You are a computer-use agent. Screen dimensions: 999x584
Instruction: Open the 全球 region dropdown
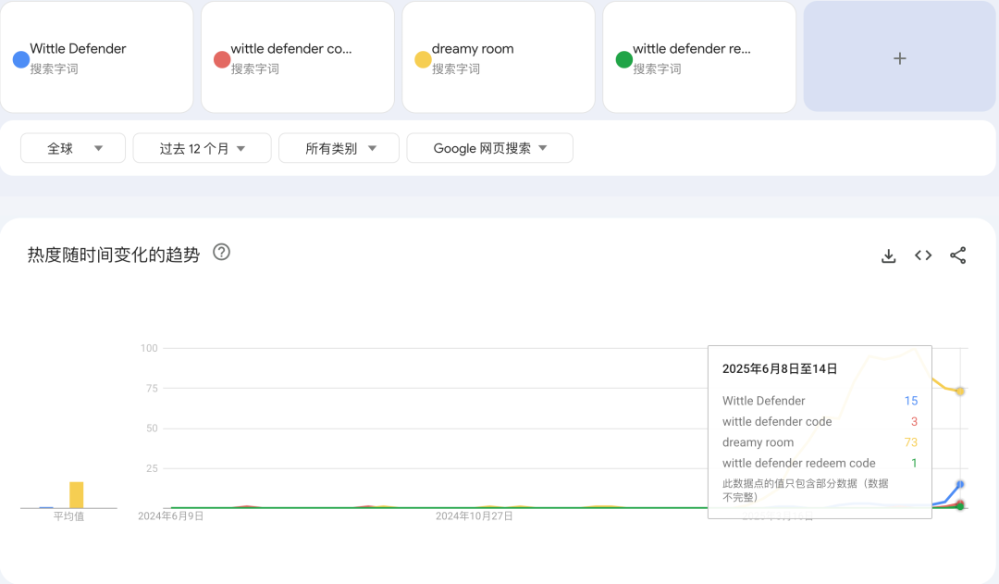(72, 147)
